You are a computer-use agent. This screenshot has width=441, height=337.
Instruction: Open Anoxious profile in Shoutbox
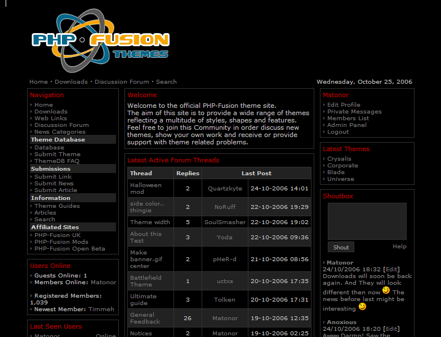(341, 322)
